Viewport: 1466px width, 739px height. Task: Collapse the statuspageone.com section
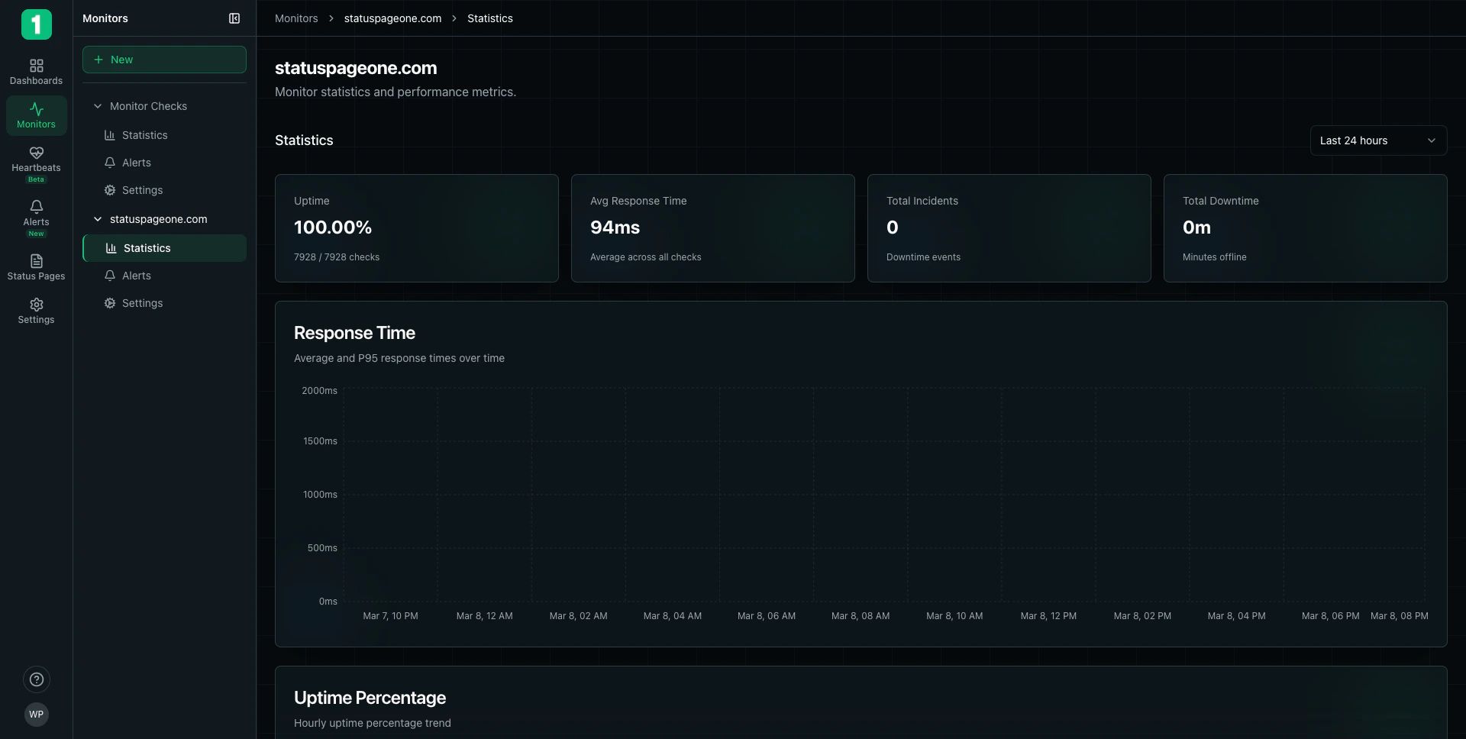tap(97, 219)
